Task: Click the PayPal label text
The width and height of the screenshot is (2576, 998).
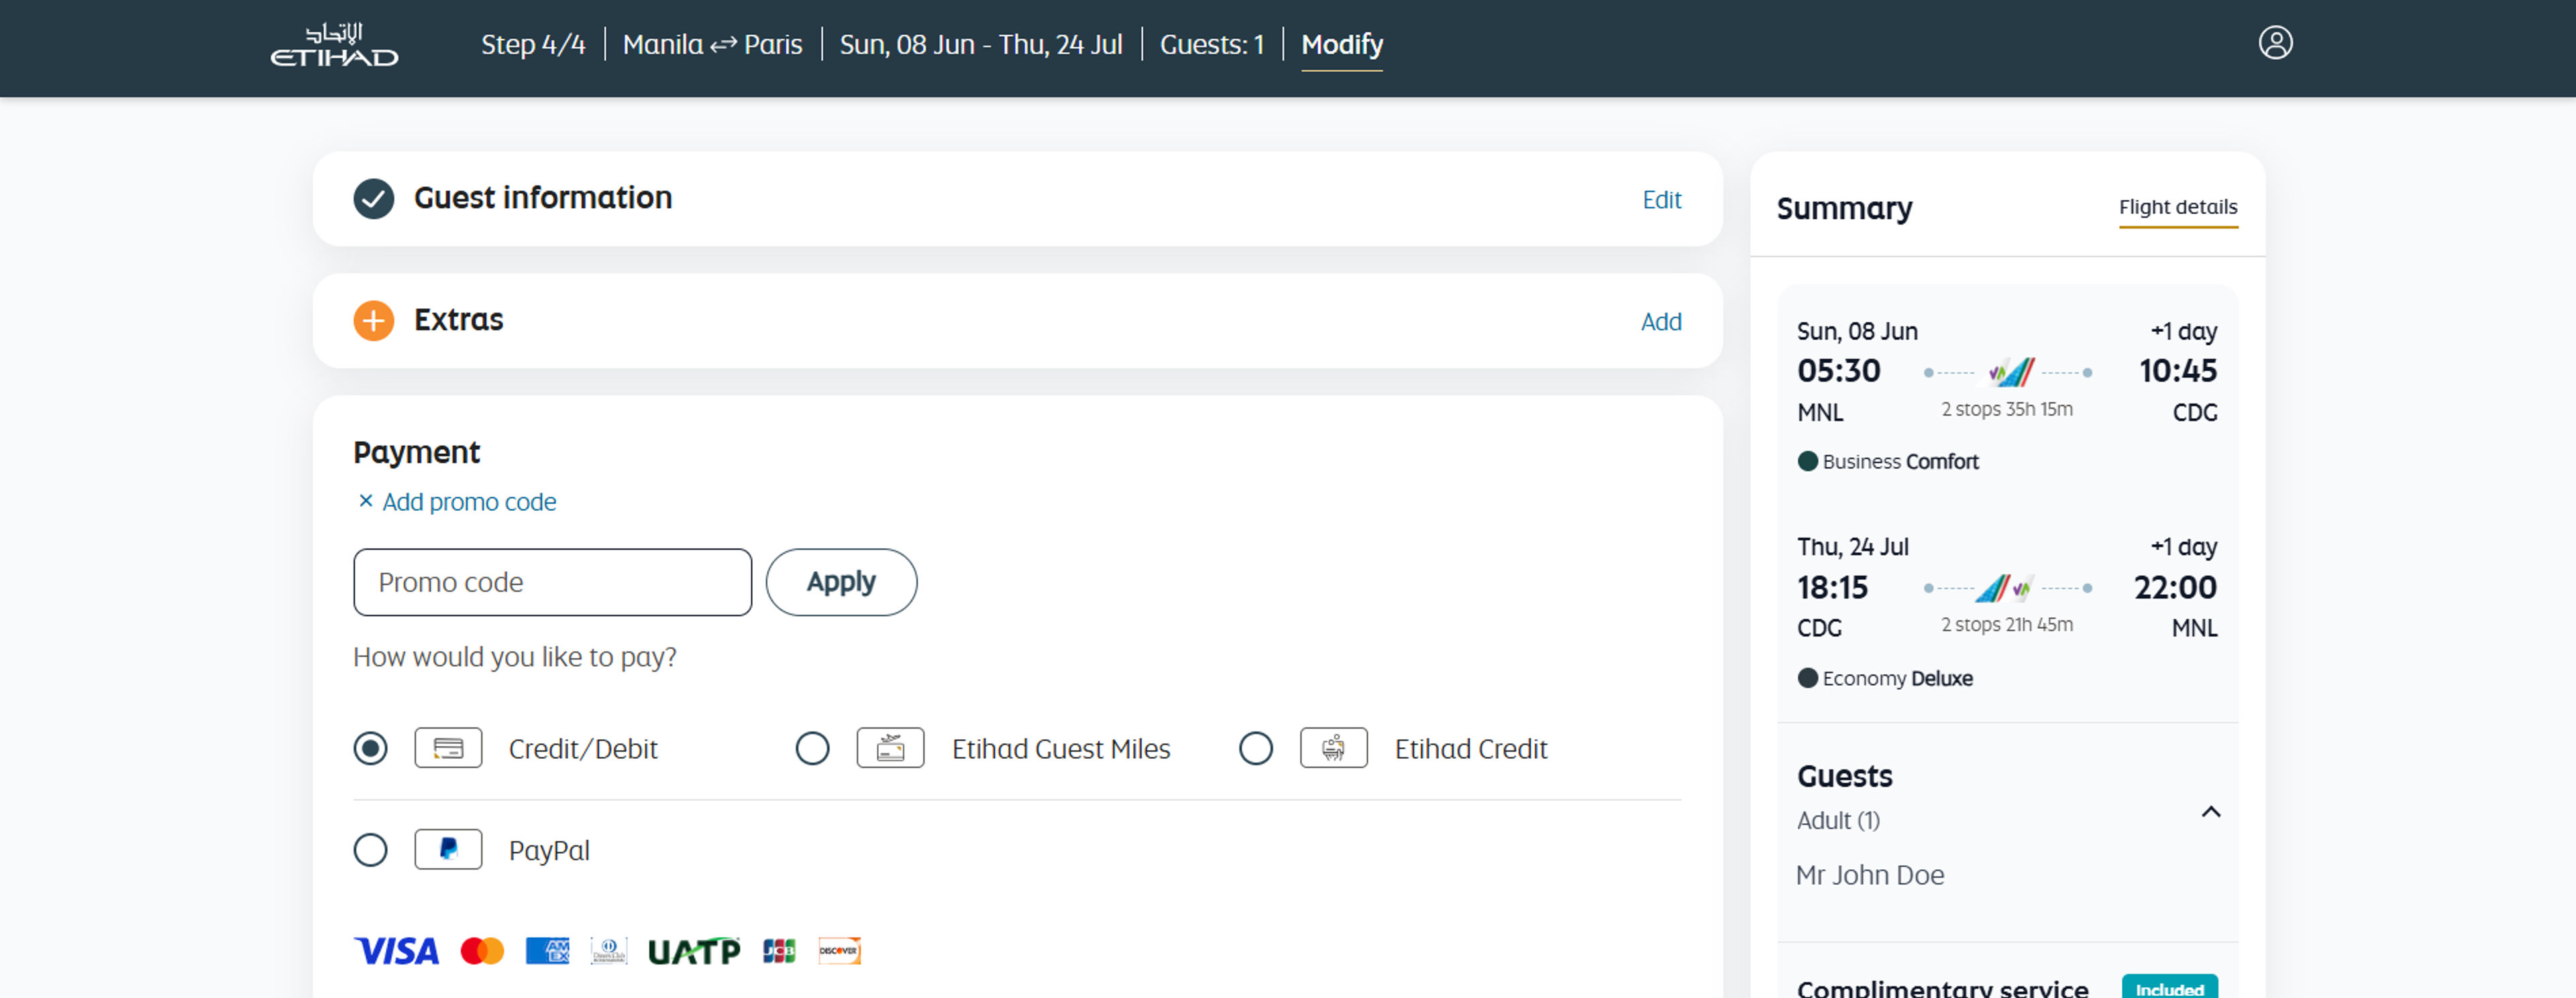Action: click(x=548, y=851)
